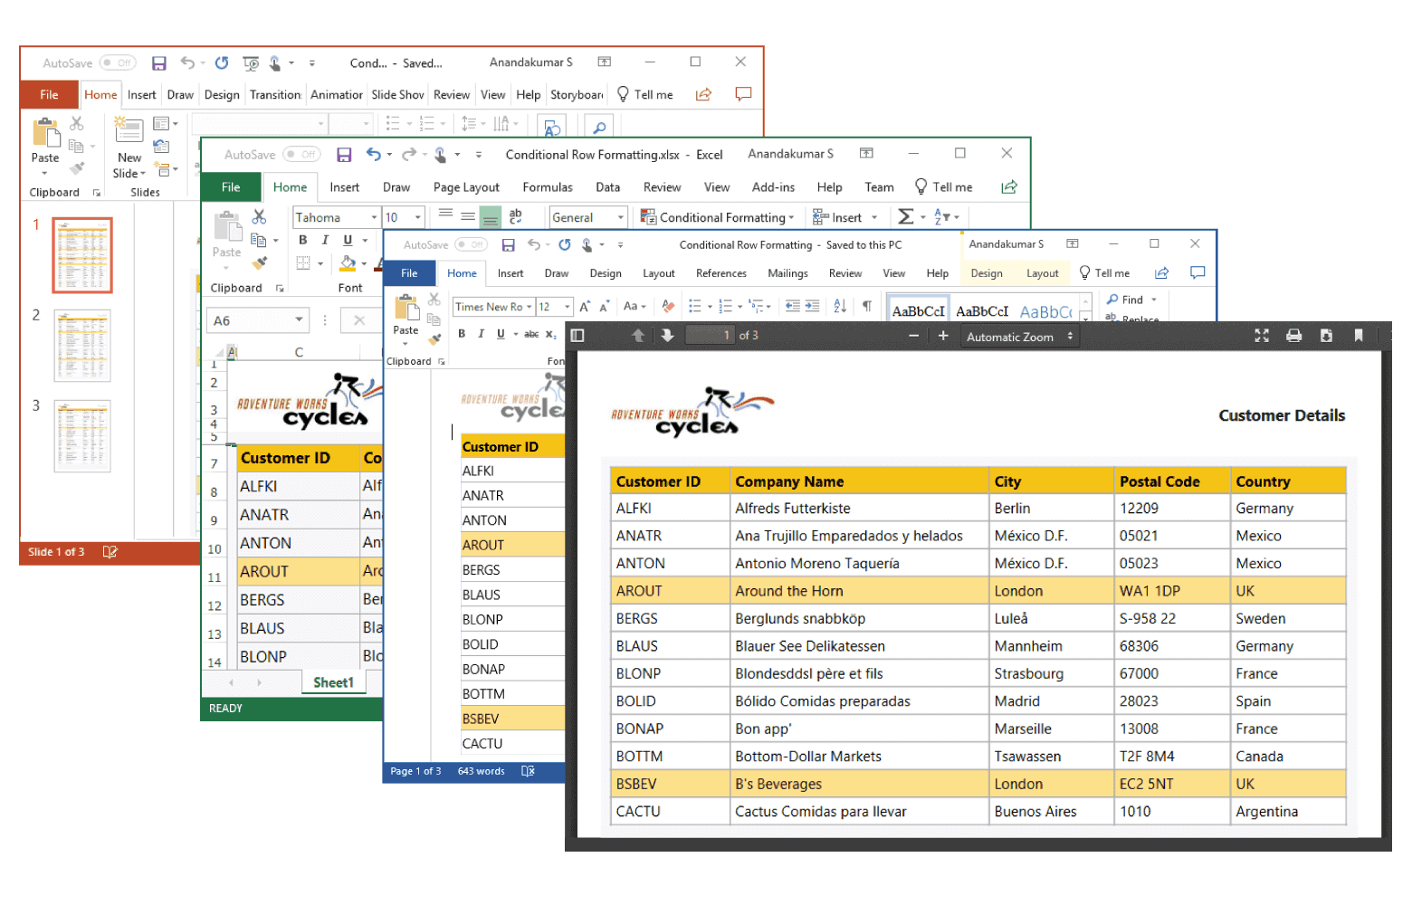This screenshot has width=1412, height=905.
Task: Click the Sort icon in Word ribbon
Action: click(840, 306)
